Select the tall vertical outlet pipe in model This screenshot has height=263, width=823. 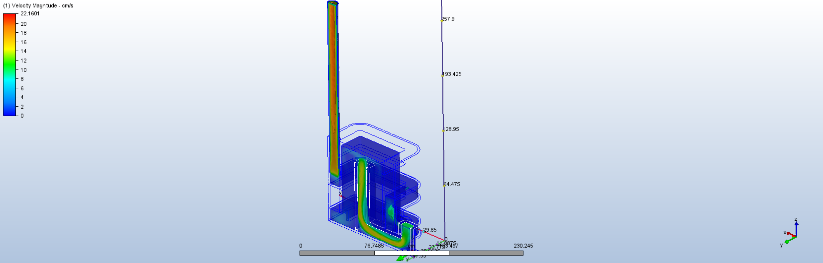point(333,89)
